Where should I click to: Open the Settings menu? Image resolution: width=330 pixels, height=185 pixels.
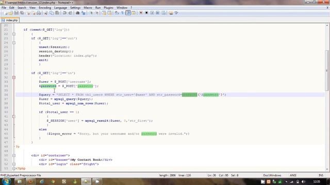75,8
